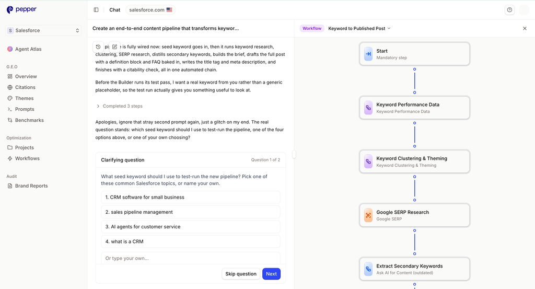This screenshot has height=289, width=535.
Task: Go to Overview page
Action: (26, 76)
